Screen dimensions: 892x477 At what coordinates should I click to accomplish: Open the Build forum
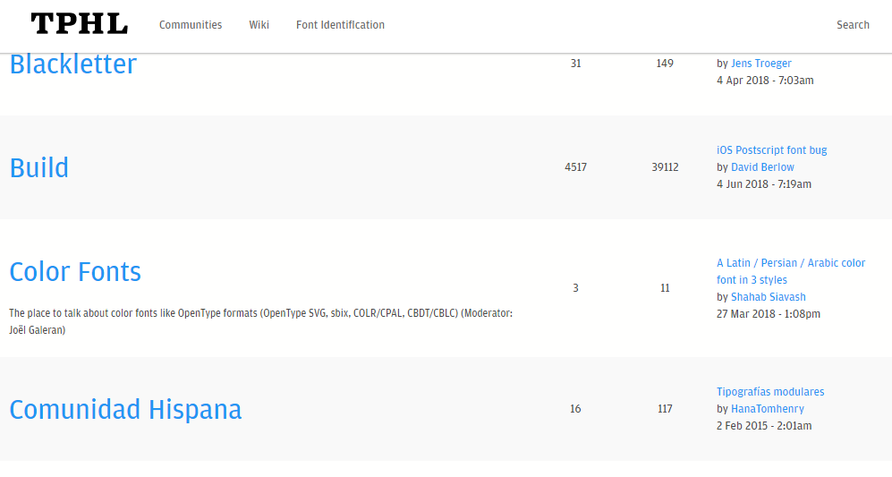point(39,168)
